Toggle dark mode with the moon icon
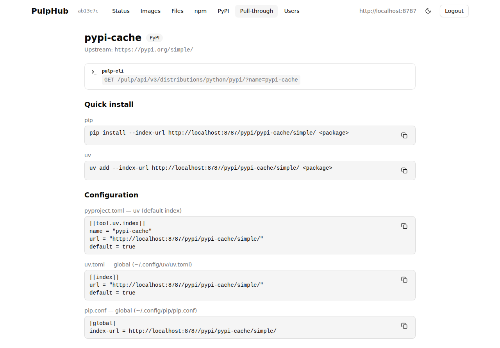The image size is (500, 348). [428, 11]
